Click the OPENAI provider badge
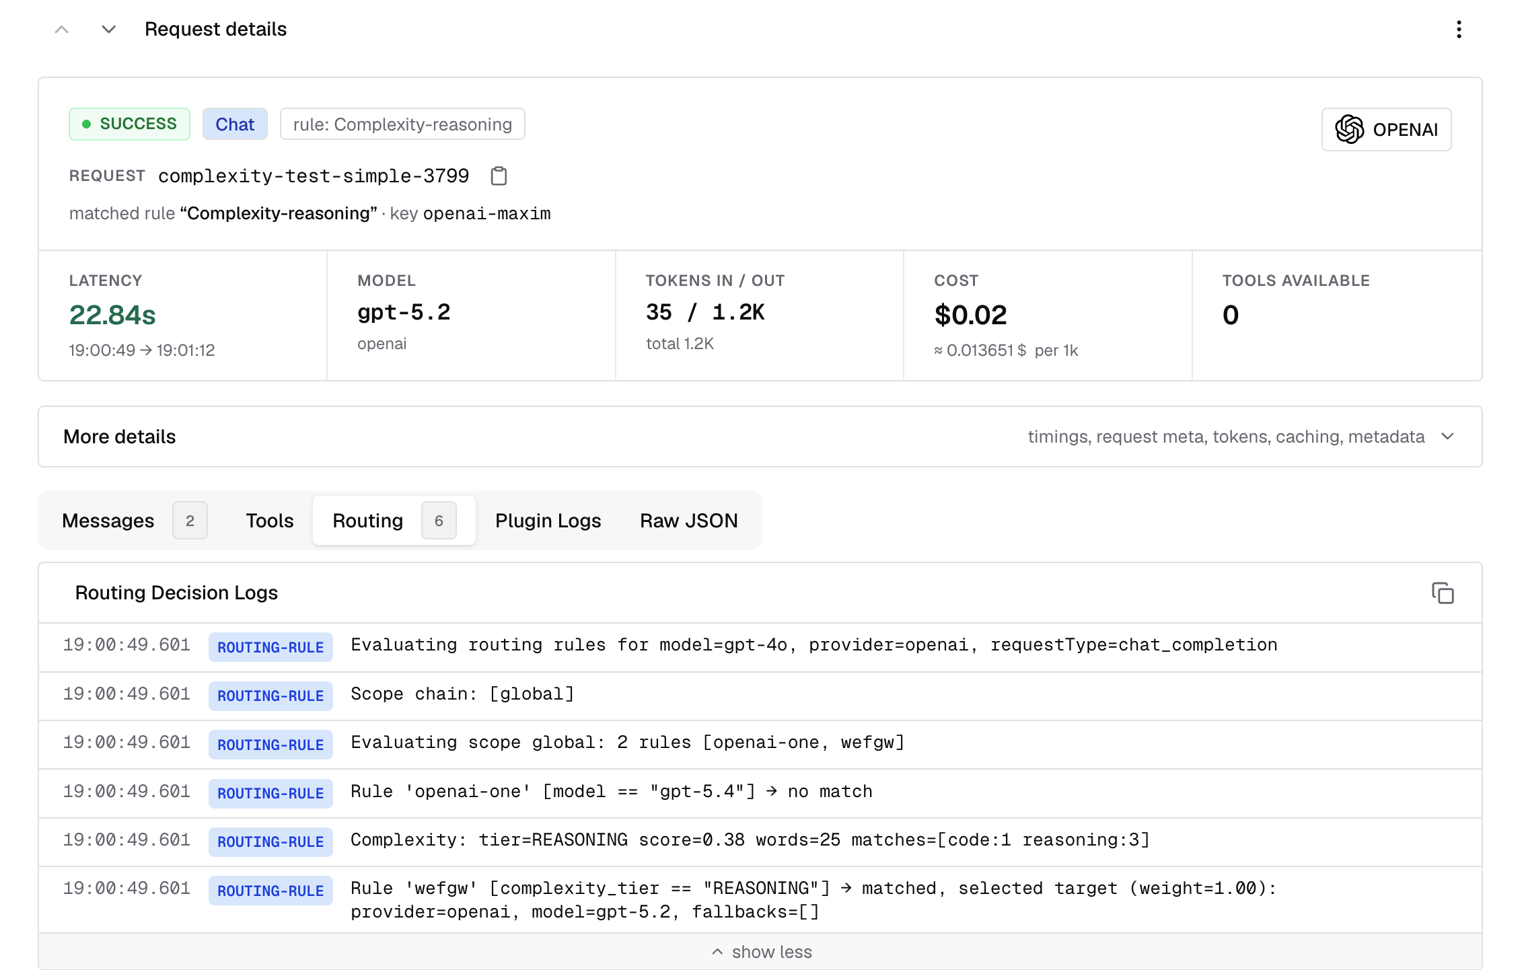The height and width of the screenshot is (970, 1522). click(x=1386, y=129)
